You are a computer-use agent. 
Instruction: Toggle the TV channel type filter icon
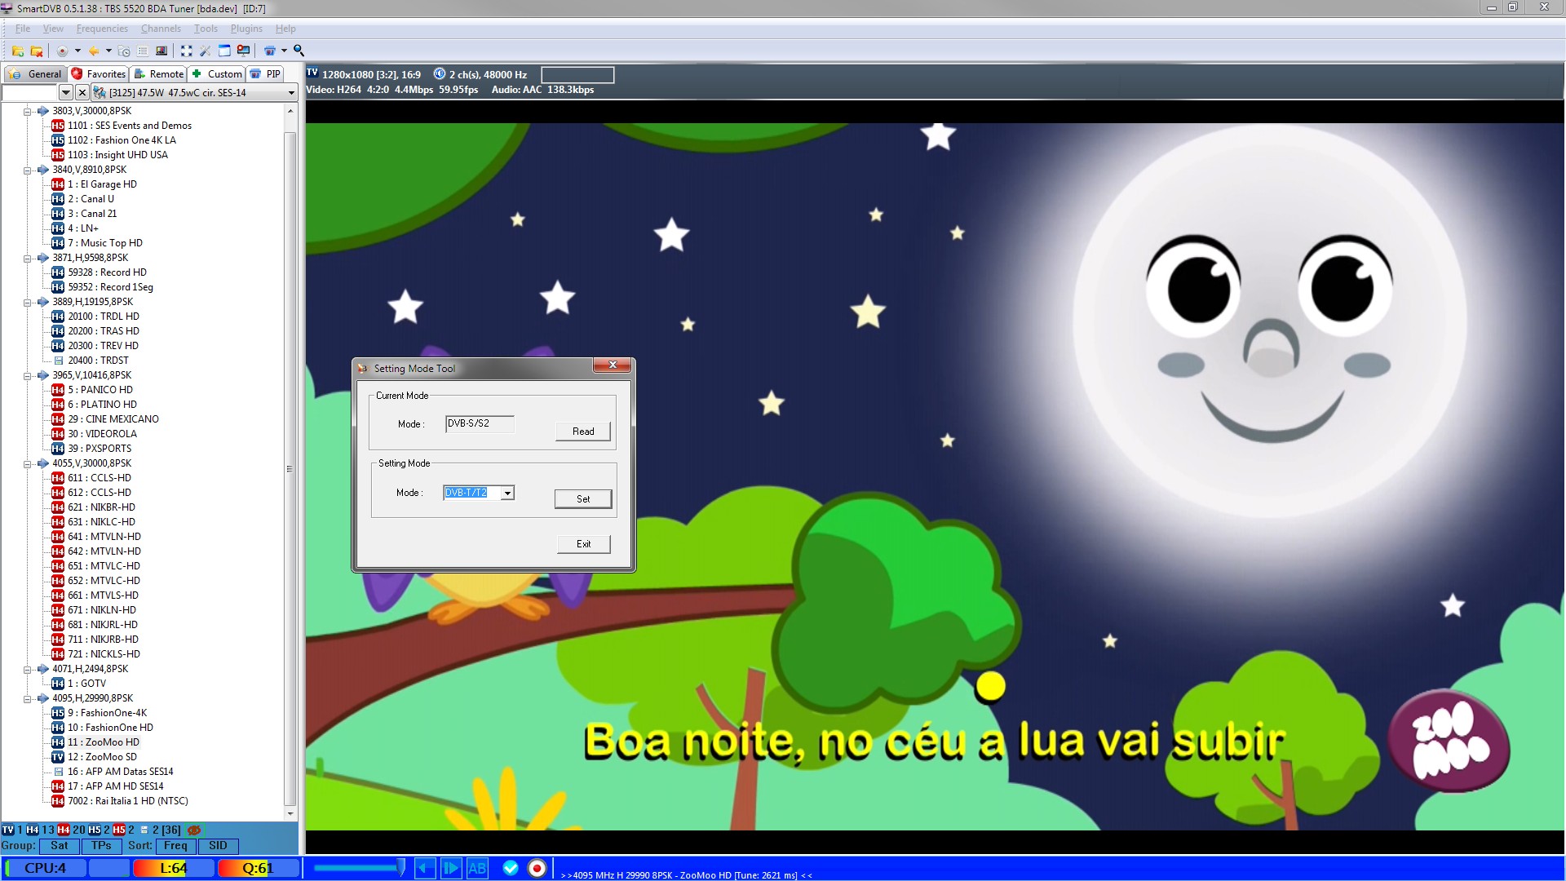click(8, 830)
